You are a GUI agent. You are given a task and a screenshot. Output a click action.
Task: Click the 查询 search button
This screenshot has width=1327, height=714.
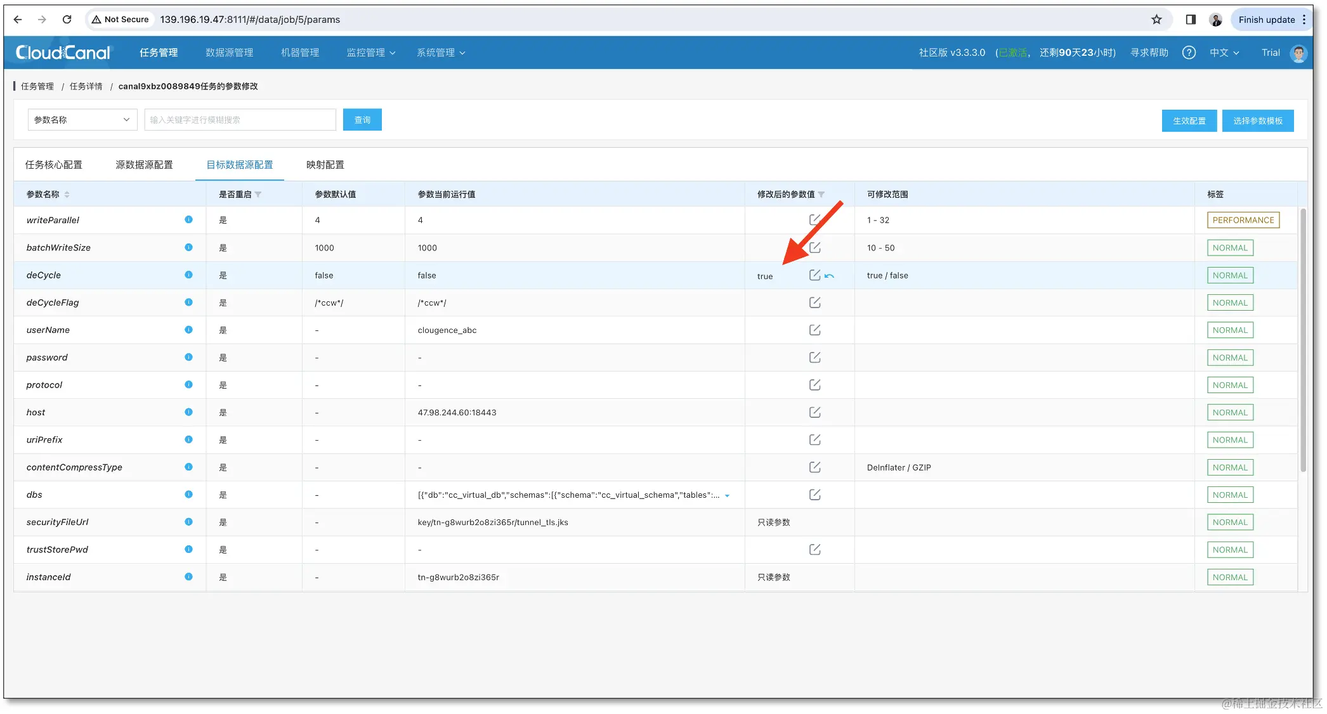click(362, 119)
